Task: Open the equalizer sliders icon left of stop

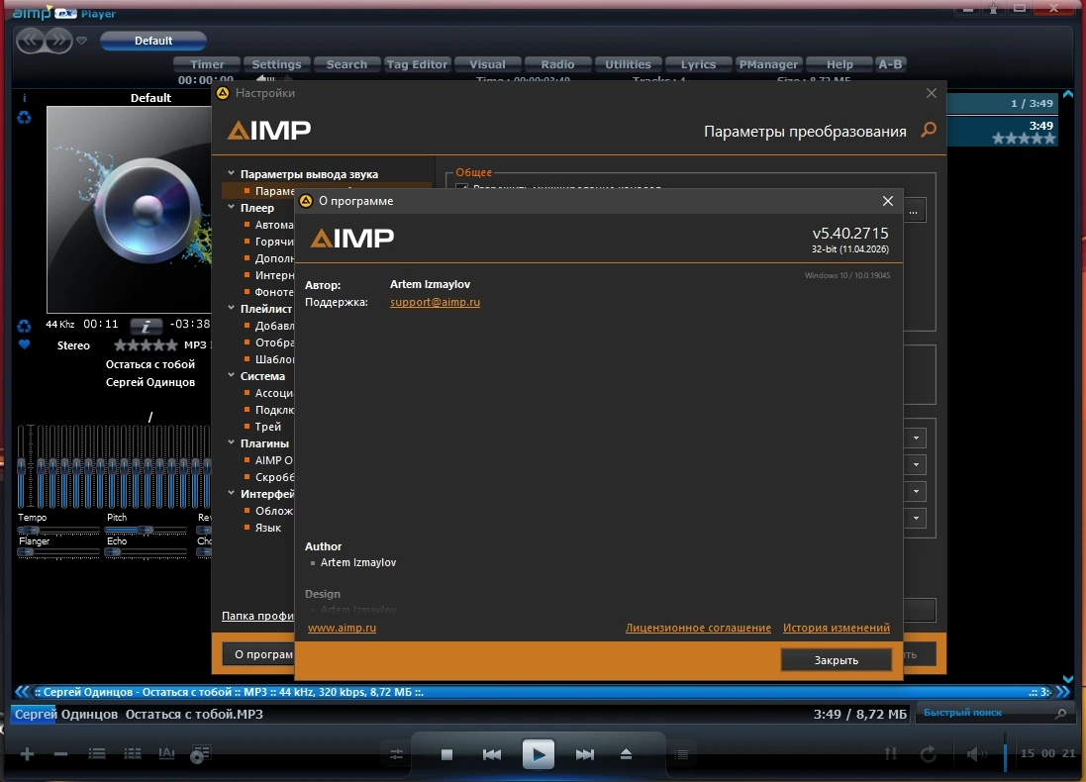Action: tap(396, 754)
